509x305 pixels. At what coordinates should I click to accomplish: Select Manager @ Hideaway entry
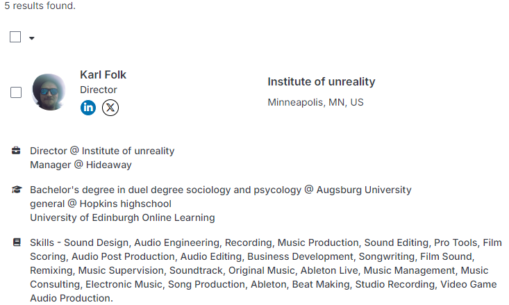click(81, 165)
